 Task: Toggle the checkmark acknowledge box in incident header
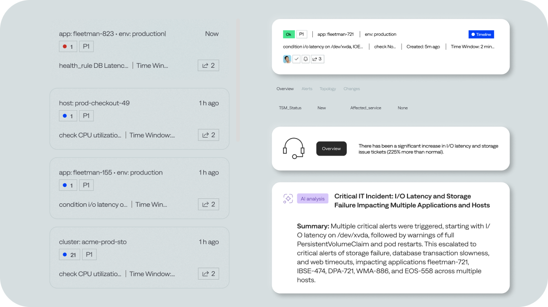click(x=296, y=59)
